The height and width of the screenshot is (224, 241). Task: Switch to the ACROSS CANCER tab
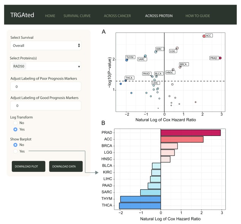point(117,16)
